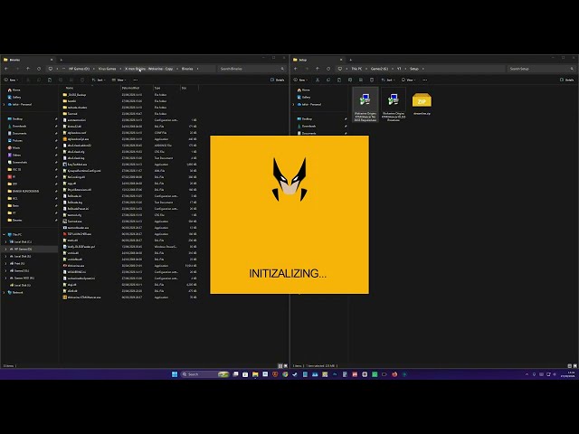
Task: Click X-men Origins - Wolverine - Copy breadcrumb
Action: pos(148,69)
